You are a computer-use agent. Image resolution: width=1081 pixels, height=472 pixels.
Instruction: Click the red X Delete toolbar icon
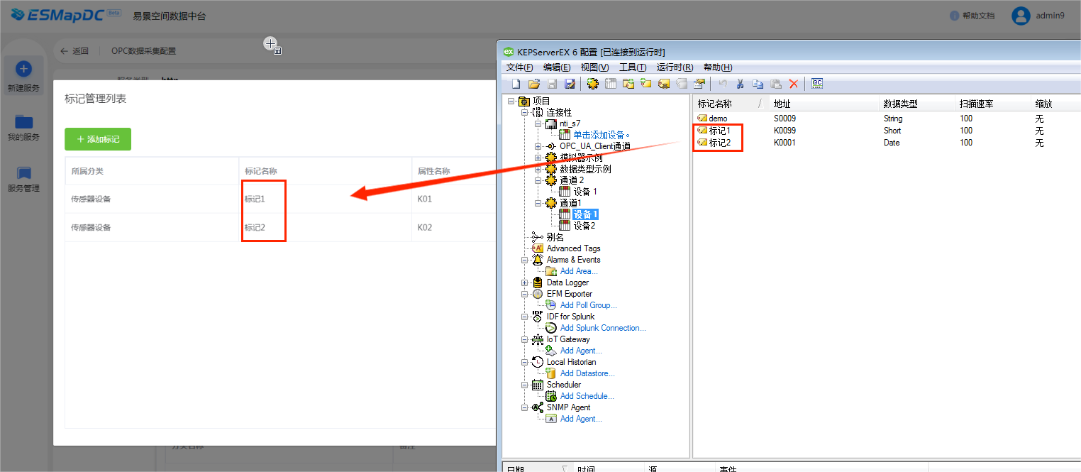(794, 84)
